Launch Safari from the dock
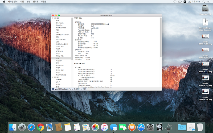213x133 pixels. [x=31, y=127]
